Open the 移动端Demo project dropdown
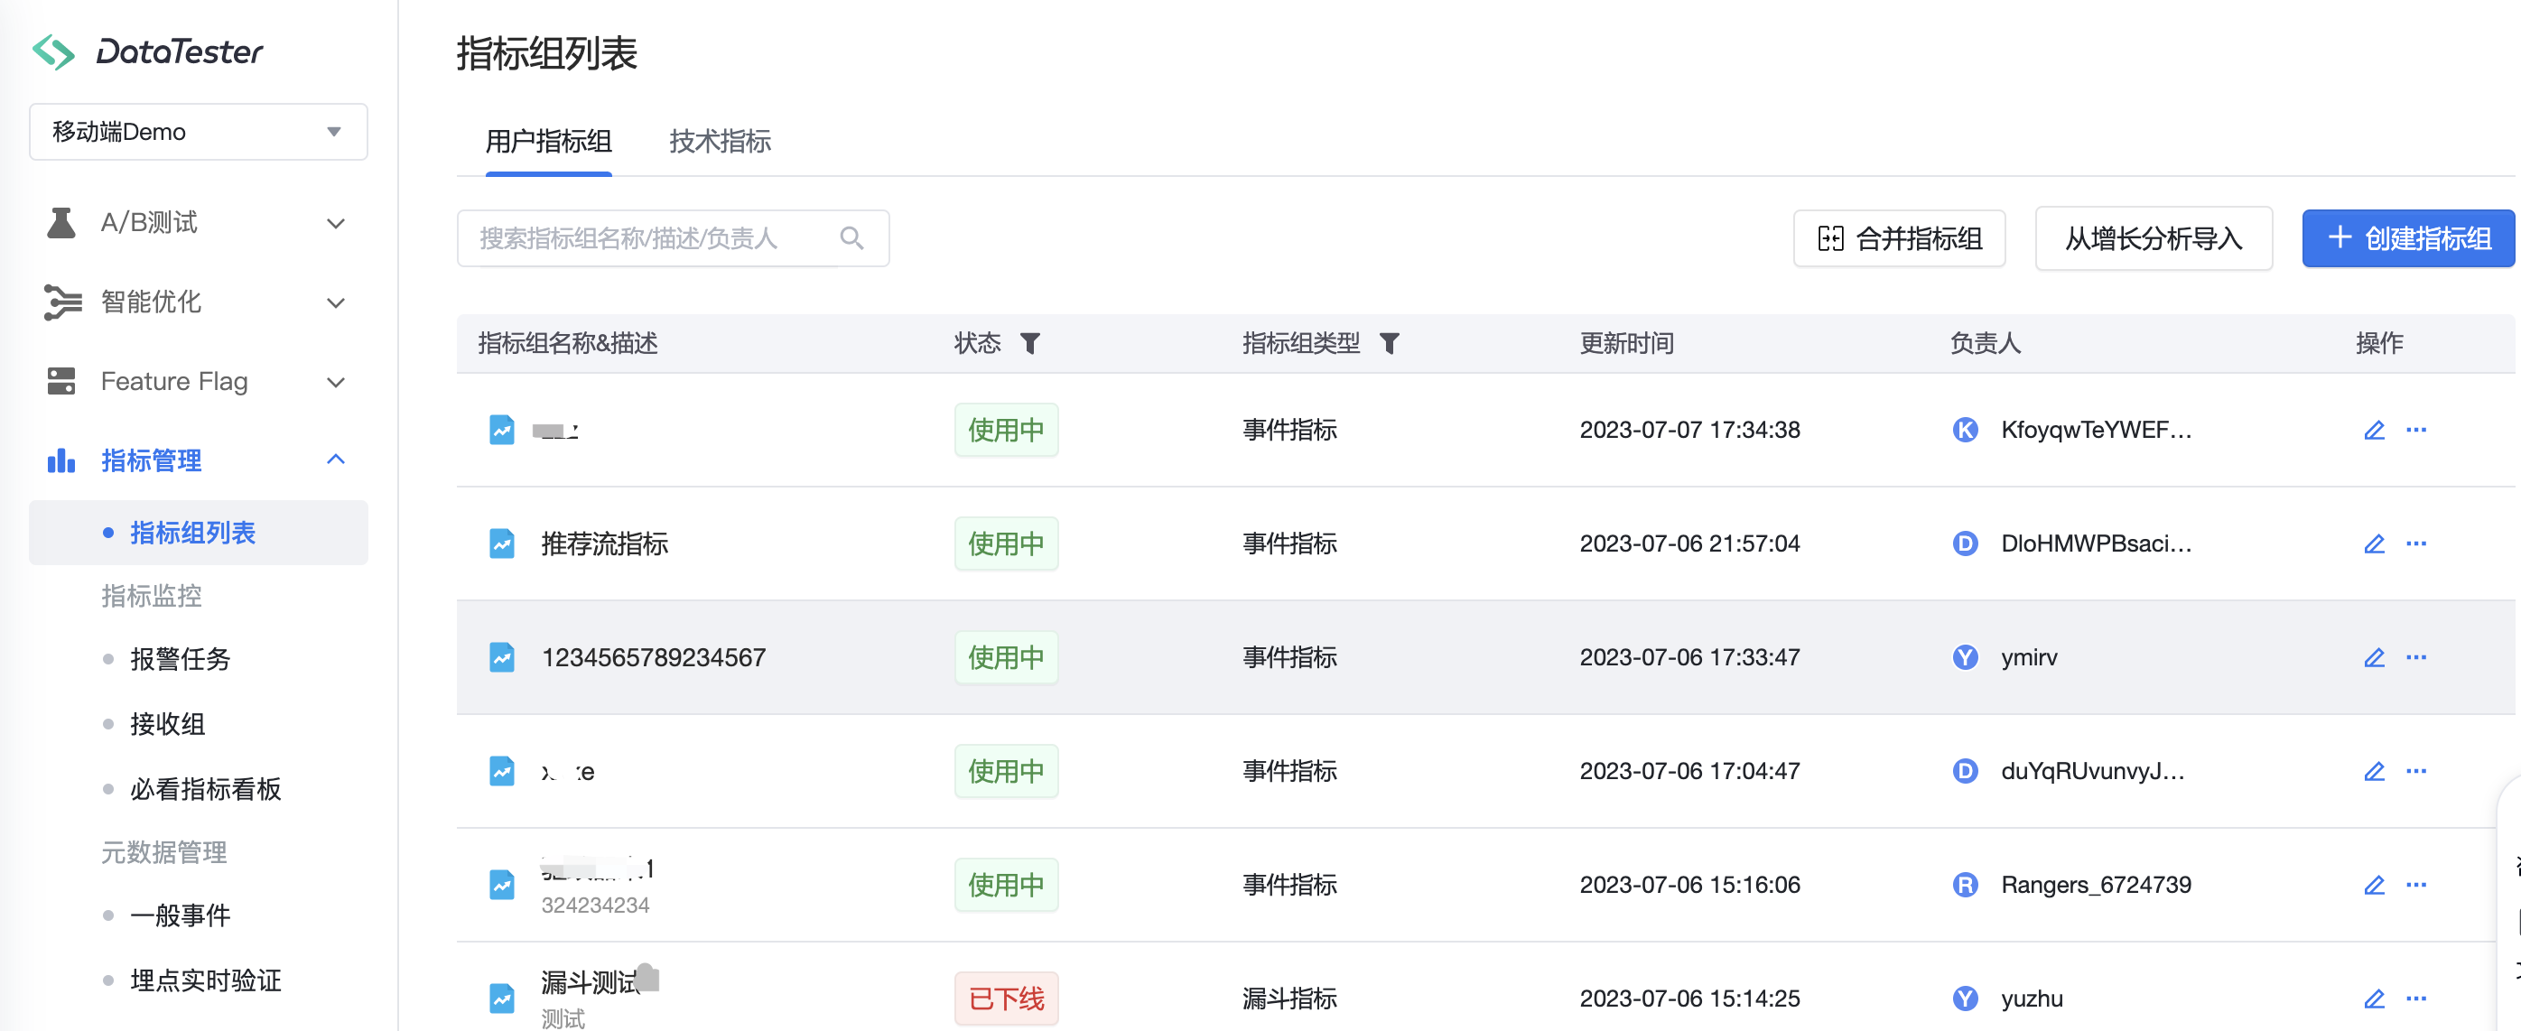Image resolution: width=2521 pixels, height=1031 pixels. [199, 132]
